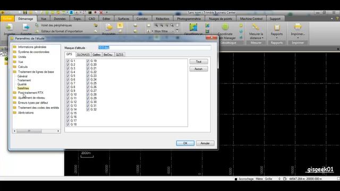Expand the Ajustement de réseau folder
The height and width of the screenshot is (191, 340).
[x=14, y=98]
